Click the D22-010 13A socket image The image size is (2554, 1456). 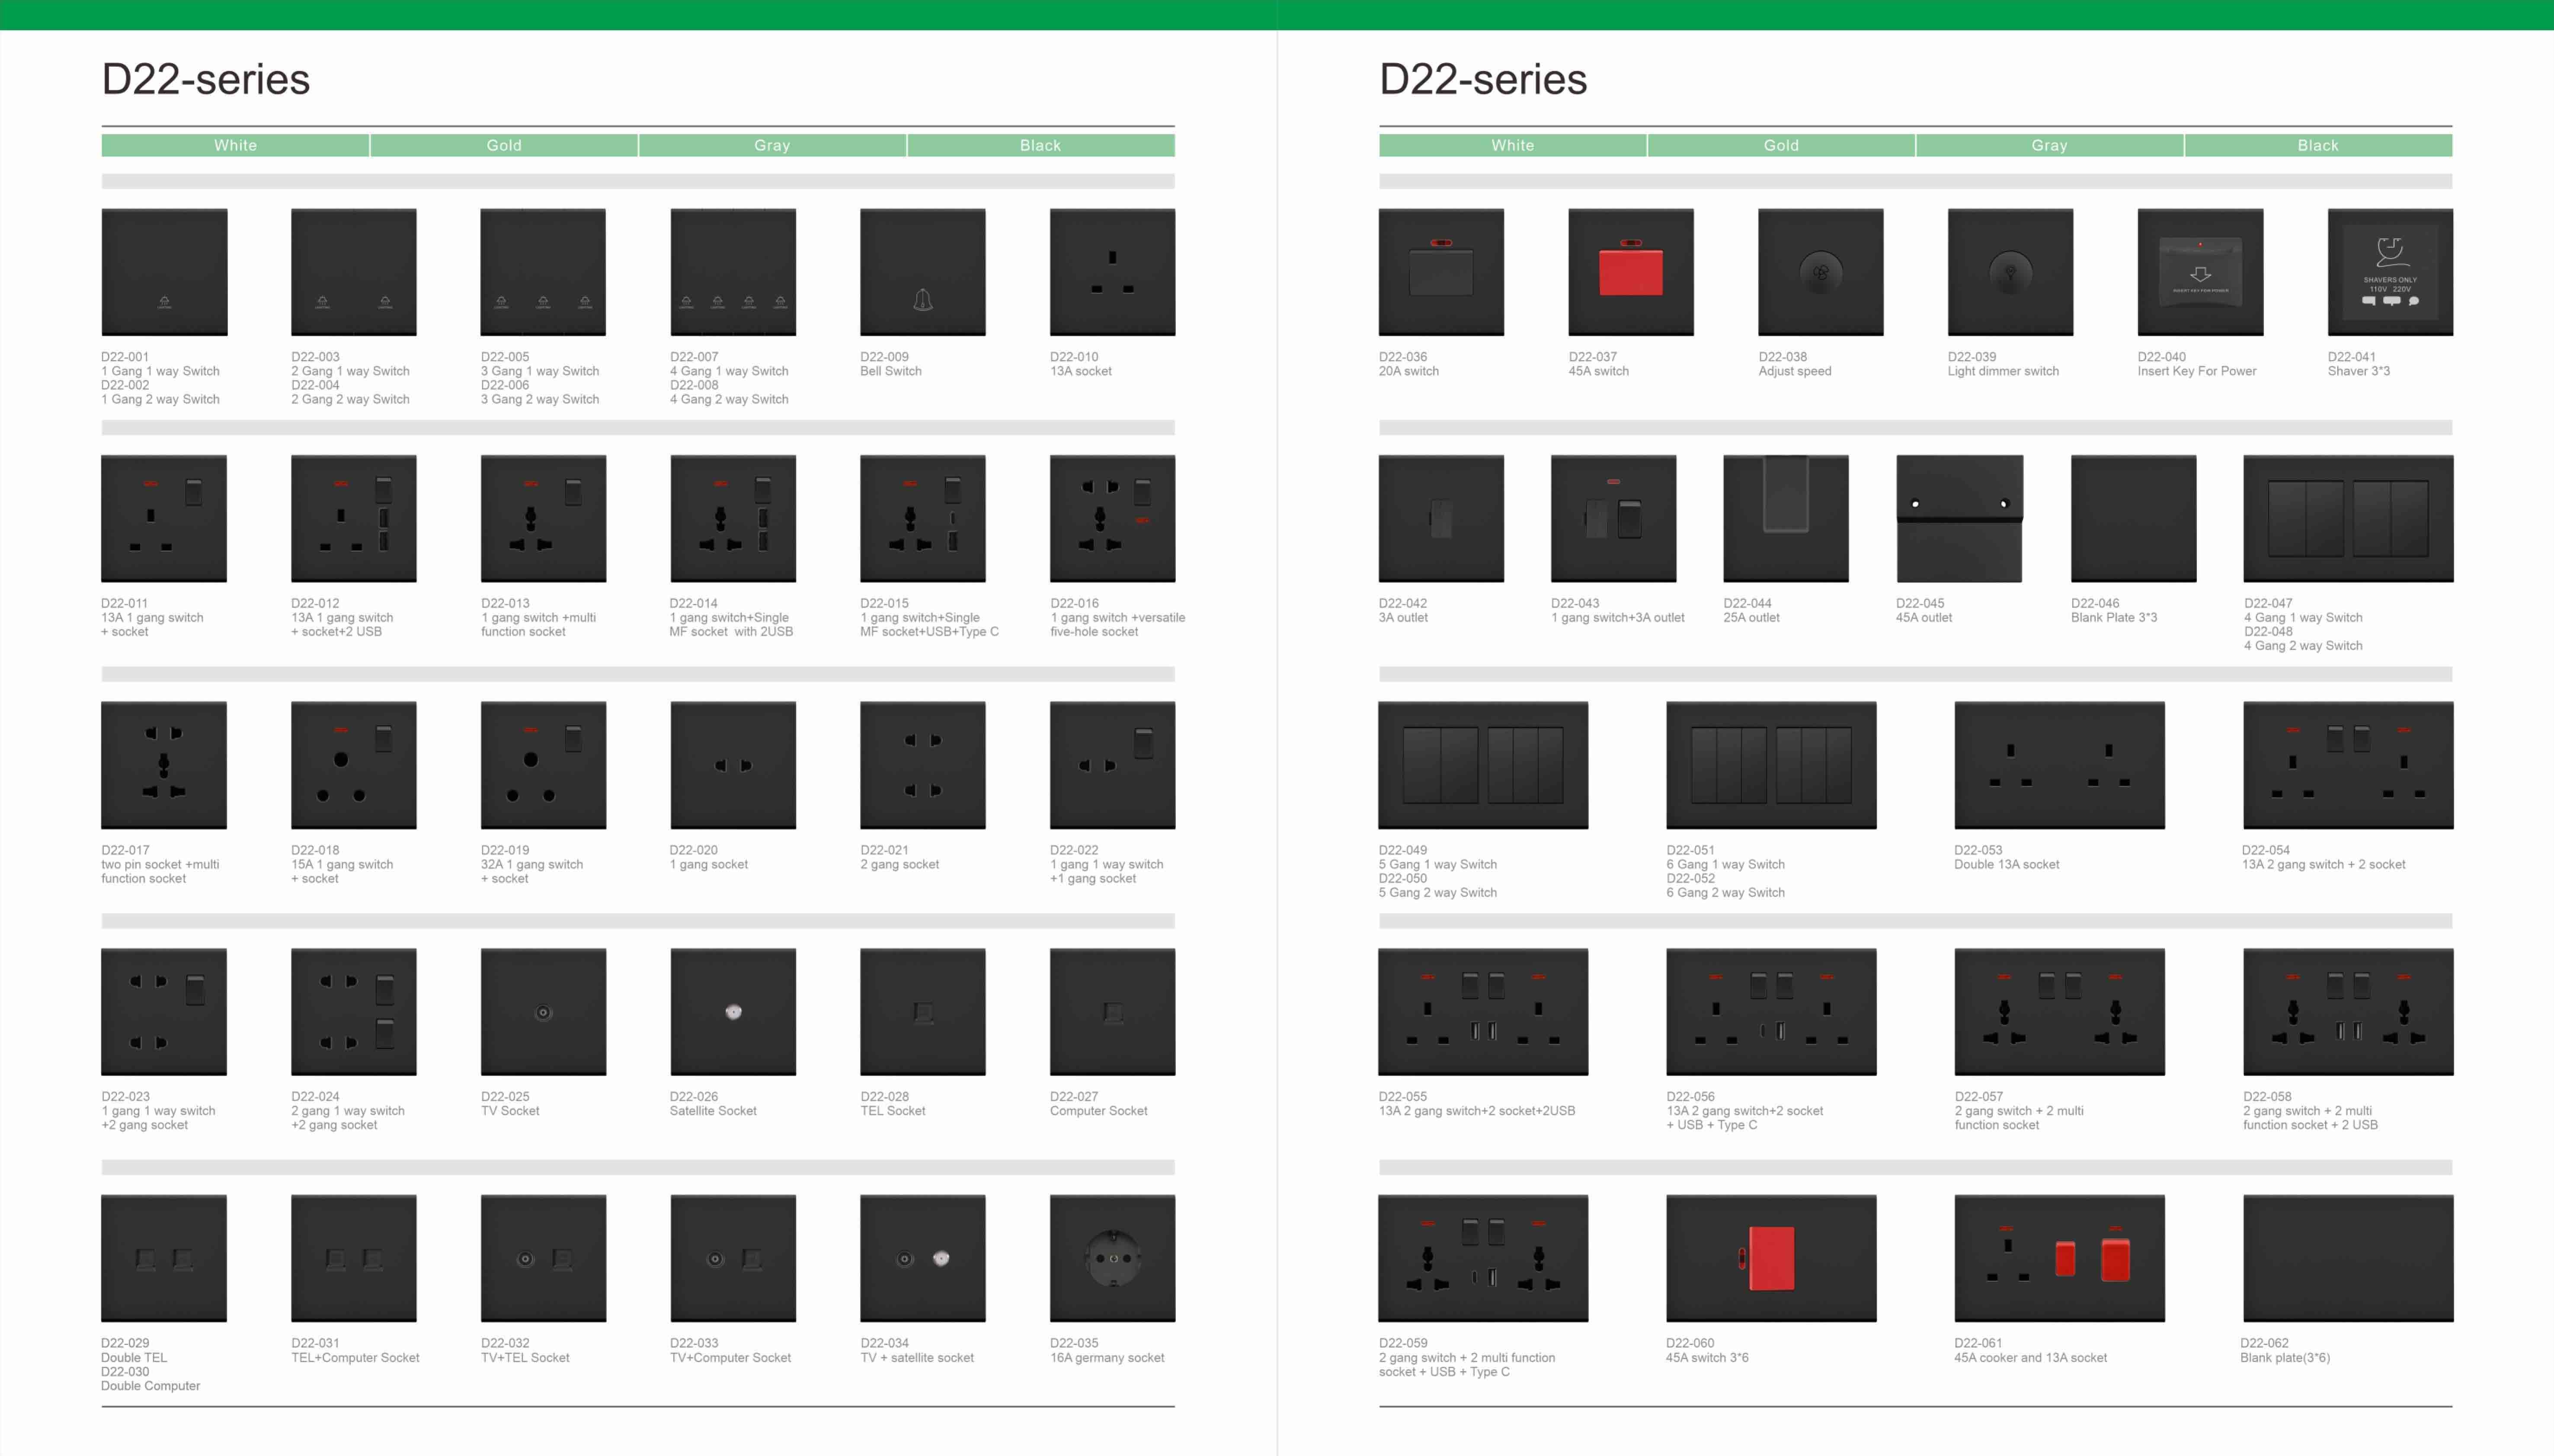tap(1113, 272)
